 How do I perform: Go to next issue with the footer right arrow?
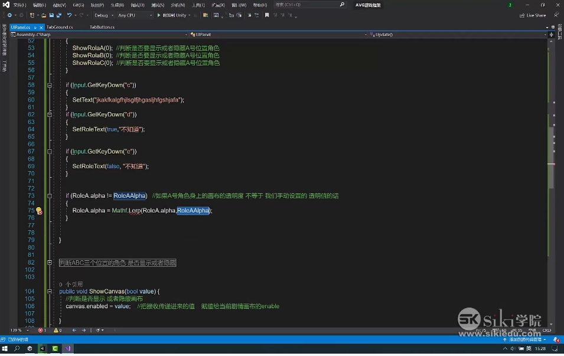pos(84,330)
